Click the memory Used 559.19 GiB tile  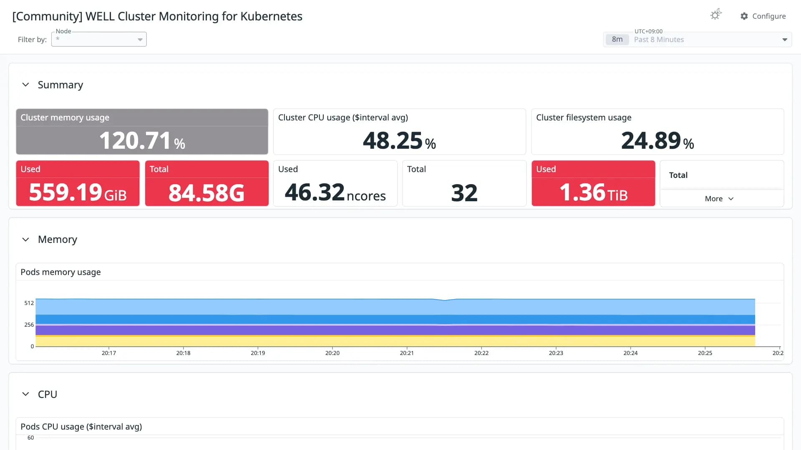coord(78,183)
